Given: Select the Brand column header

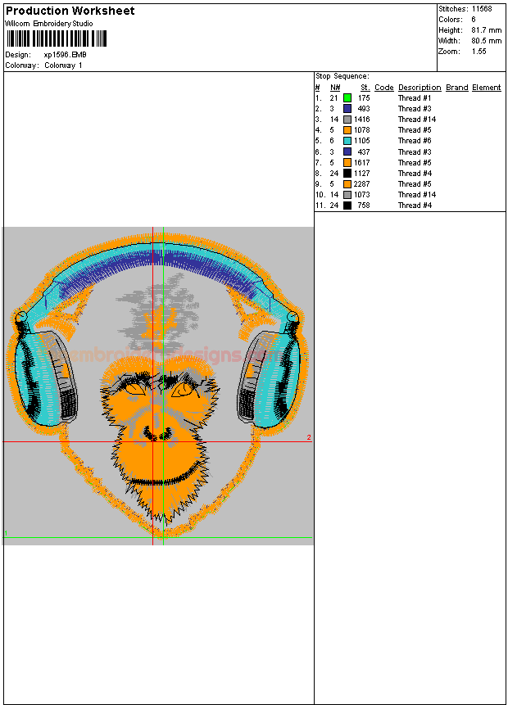Looking at the screenshot, I should 456,88.
